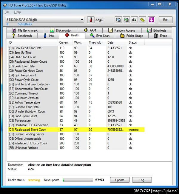179x194 pixels.
Task: Click the warning status in C4 row
Action: (134, 130)
